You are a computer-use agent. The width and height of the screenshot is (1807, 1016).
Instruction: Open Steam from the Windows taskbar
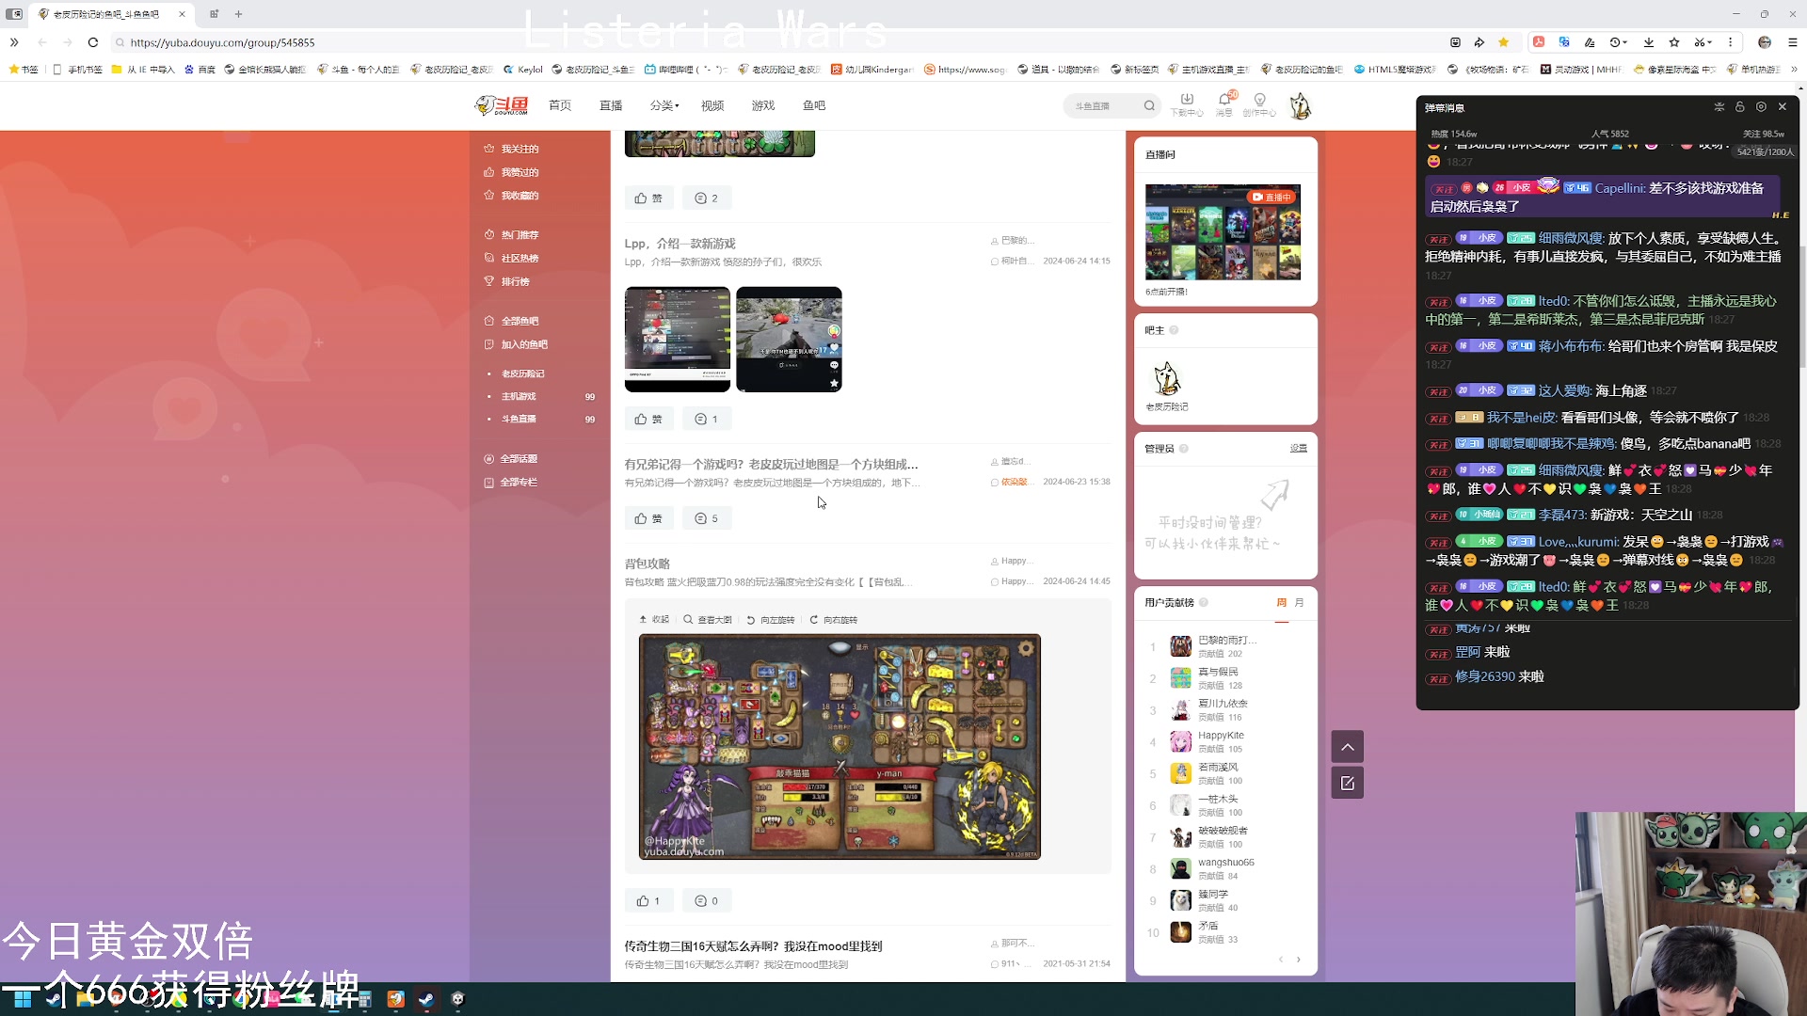pyautogui.click(x=426, y=999)
